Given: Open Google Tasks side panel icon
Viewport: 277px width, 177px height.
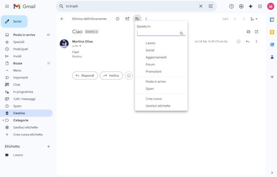Looking at the screenshot, I should pyautogui.click(x=272, y=45).
